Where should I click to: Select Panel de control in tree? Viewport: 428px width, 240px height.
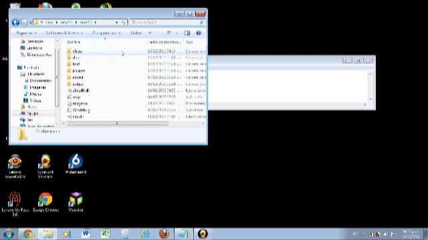click(37, 126)
